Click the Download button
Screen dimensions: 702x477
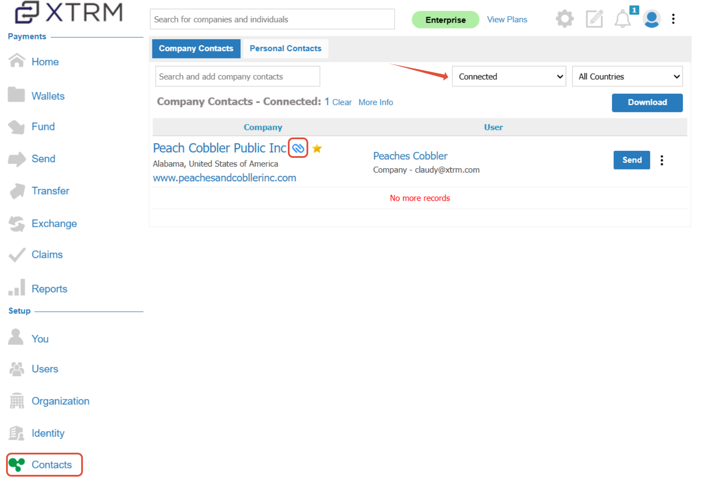647,103
